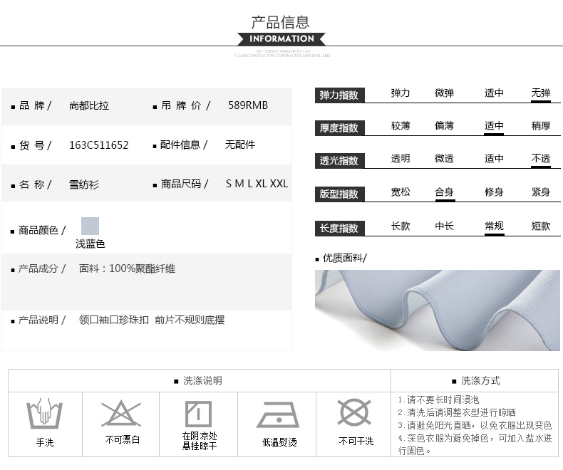Image resolution: width=563 pixels, height=470 pixels.
Task: Click the fabric close-up photo
Action: (x=438, y=310)
